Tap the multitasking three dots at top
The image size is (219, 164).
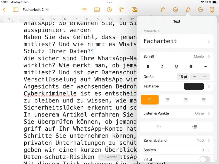(x=109, y=2)
